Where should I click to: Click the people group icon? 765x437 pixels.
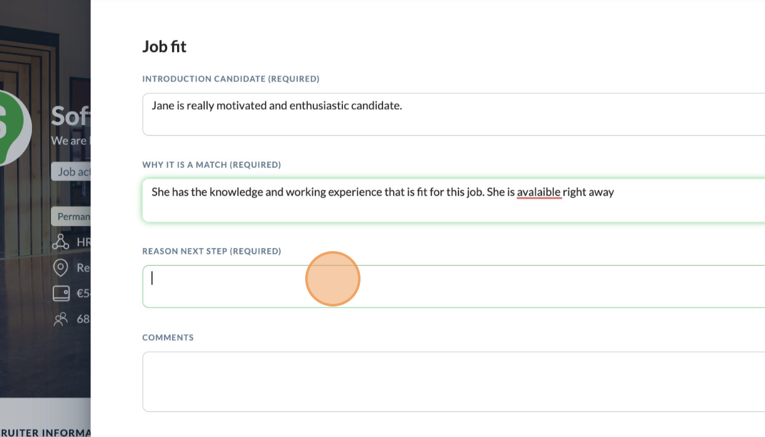(61, 319)
